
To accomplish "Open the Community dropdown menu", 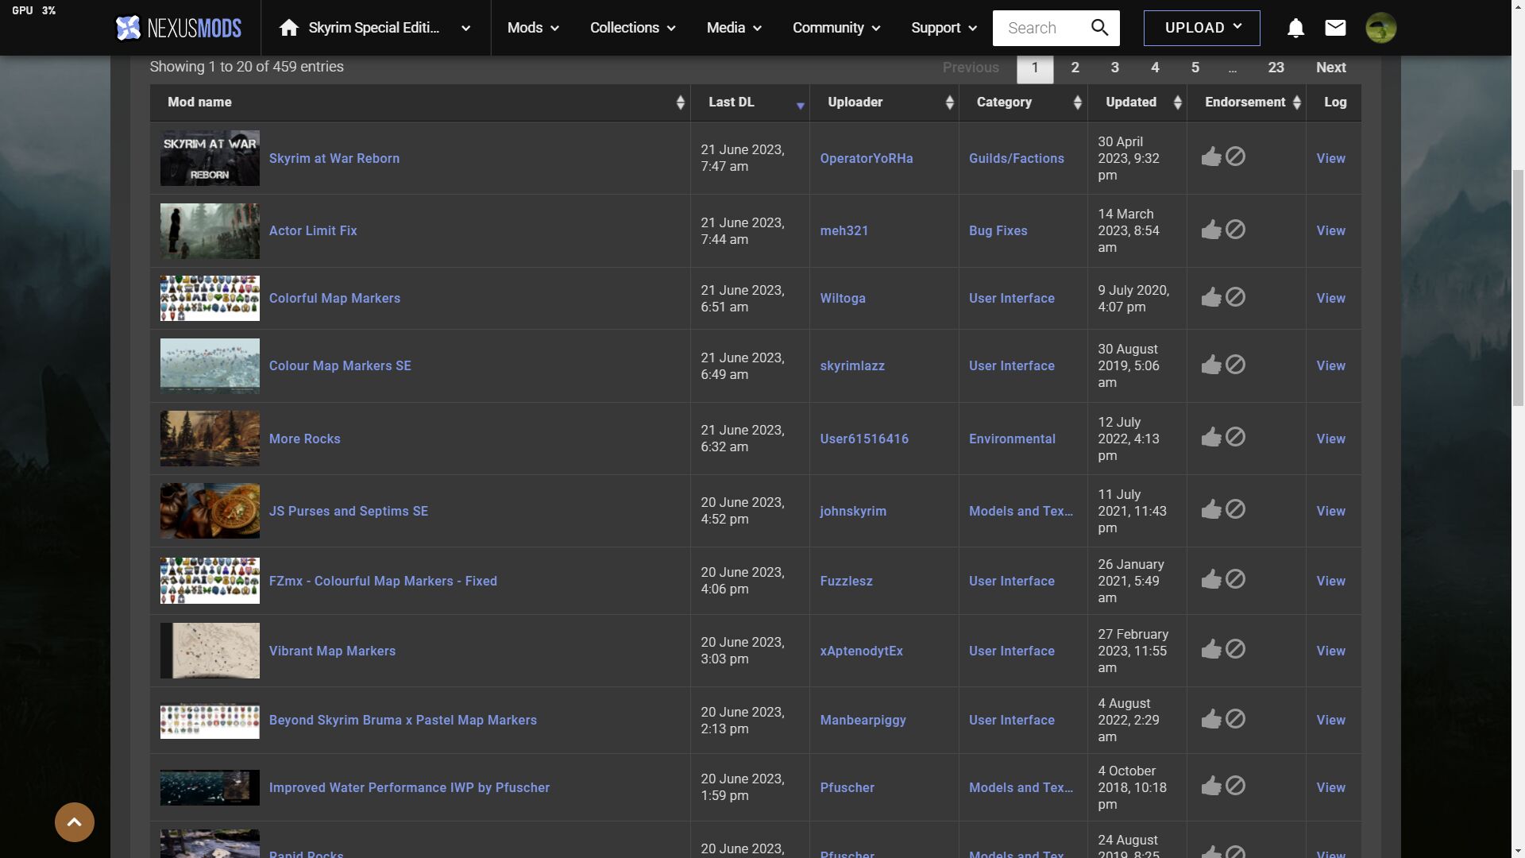I will (x=836, y=28).
